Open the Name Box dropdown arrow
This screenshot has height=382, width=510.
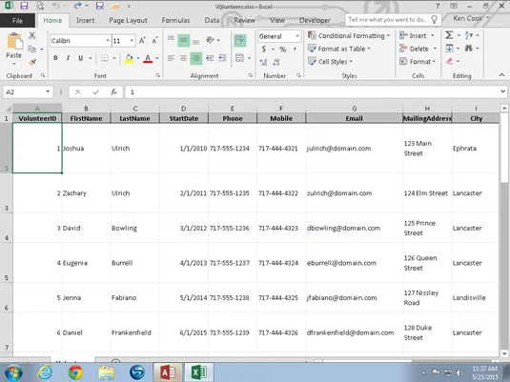[48, 92]
